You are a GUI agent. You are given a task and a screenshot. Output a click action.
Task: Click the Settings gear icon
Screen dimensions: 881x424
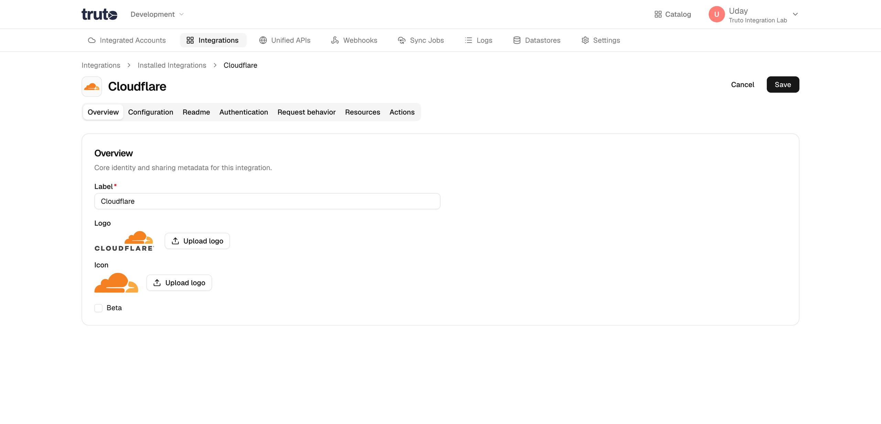[585, 40]
